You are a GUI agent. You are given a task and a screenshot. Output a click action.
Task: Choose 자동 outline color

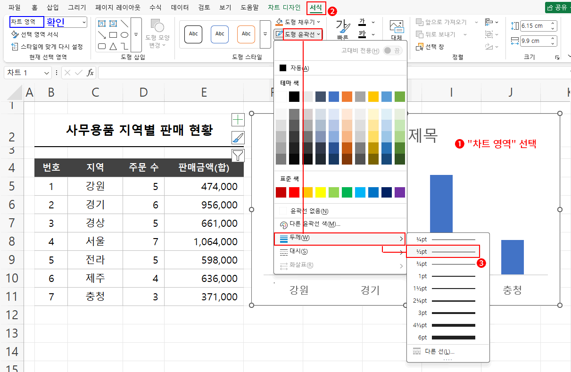[x=339, y=68]
